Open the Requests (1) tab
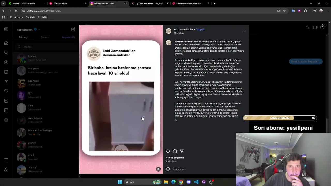331x186 pixels. [x=68, y=37]
